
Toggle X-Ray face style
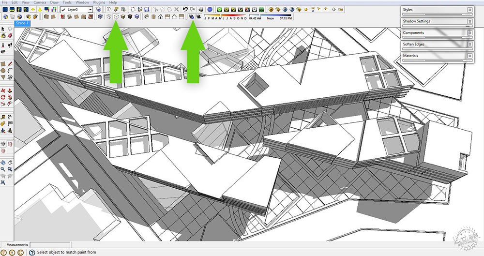(100, 16)
